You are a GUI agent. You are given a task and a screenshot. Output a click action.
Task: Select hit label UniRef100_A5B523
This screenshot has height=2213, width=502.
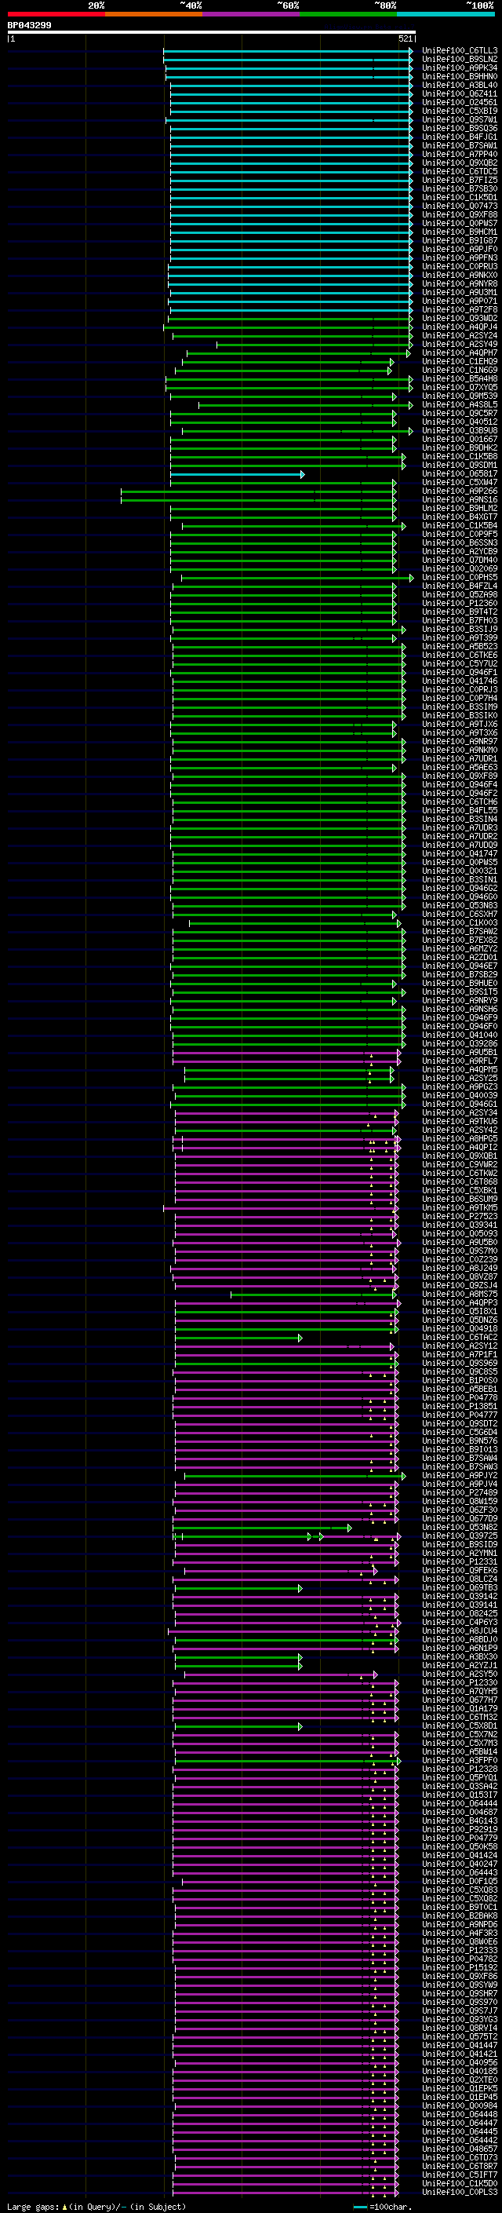459,647
